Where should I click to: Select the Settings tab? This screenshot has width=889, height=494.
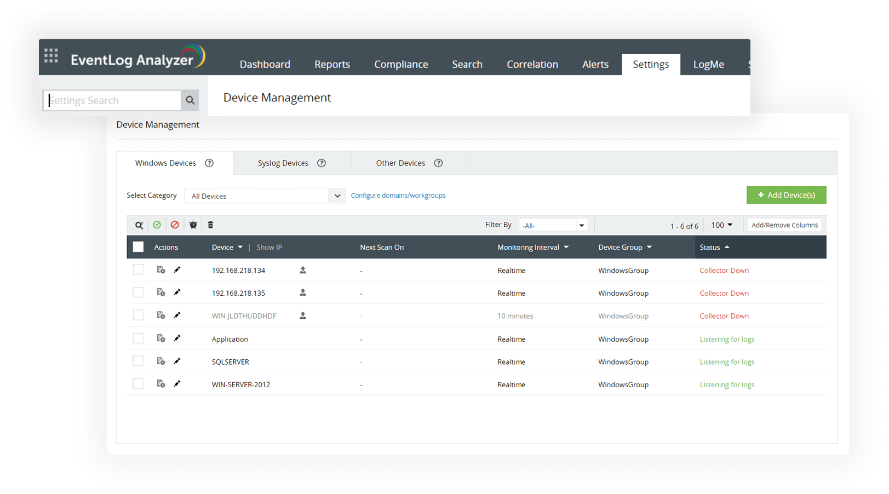coord(651,64)
